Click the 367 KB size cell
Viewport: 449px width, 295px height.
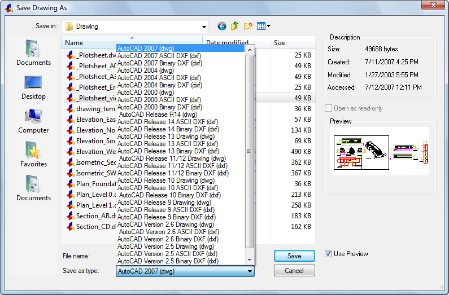tap(300, 173)
